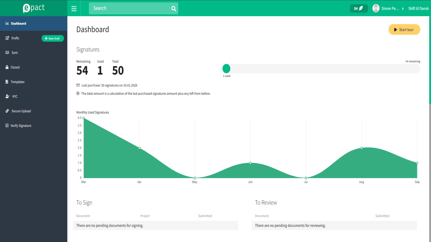Viewport: 431px width, 242px height.
Task: Click the signatures usage progress bar
Action: pos(321,69)
